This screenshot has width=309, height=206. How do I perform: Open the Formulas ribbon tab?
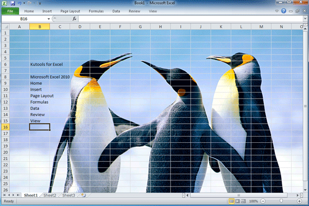tap(96, 10)
